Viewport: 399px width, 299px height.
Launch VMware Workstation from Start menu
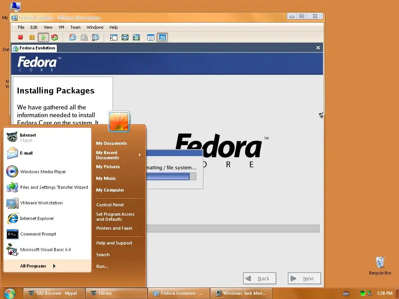pyautogui.click(x=48, y=202)
